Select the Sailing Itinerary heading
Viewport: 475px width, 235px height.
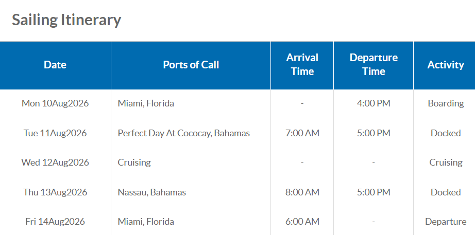66,20
